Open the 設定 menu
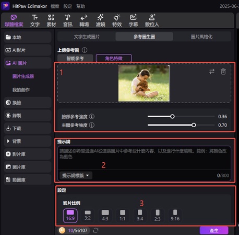 pyautogui.click(x=68, y=6)
